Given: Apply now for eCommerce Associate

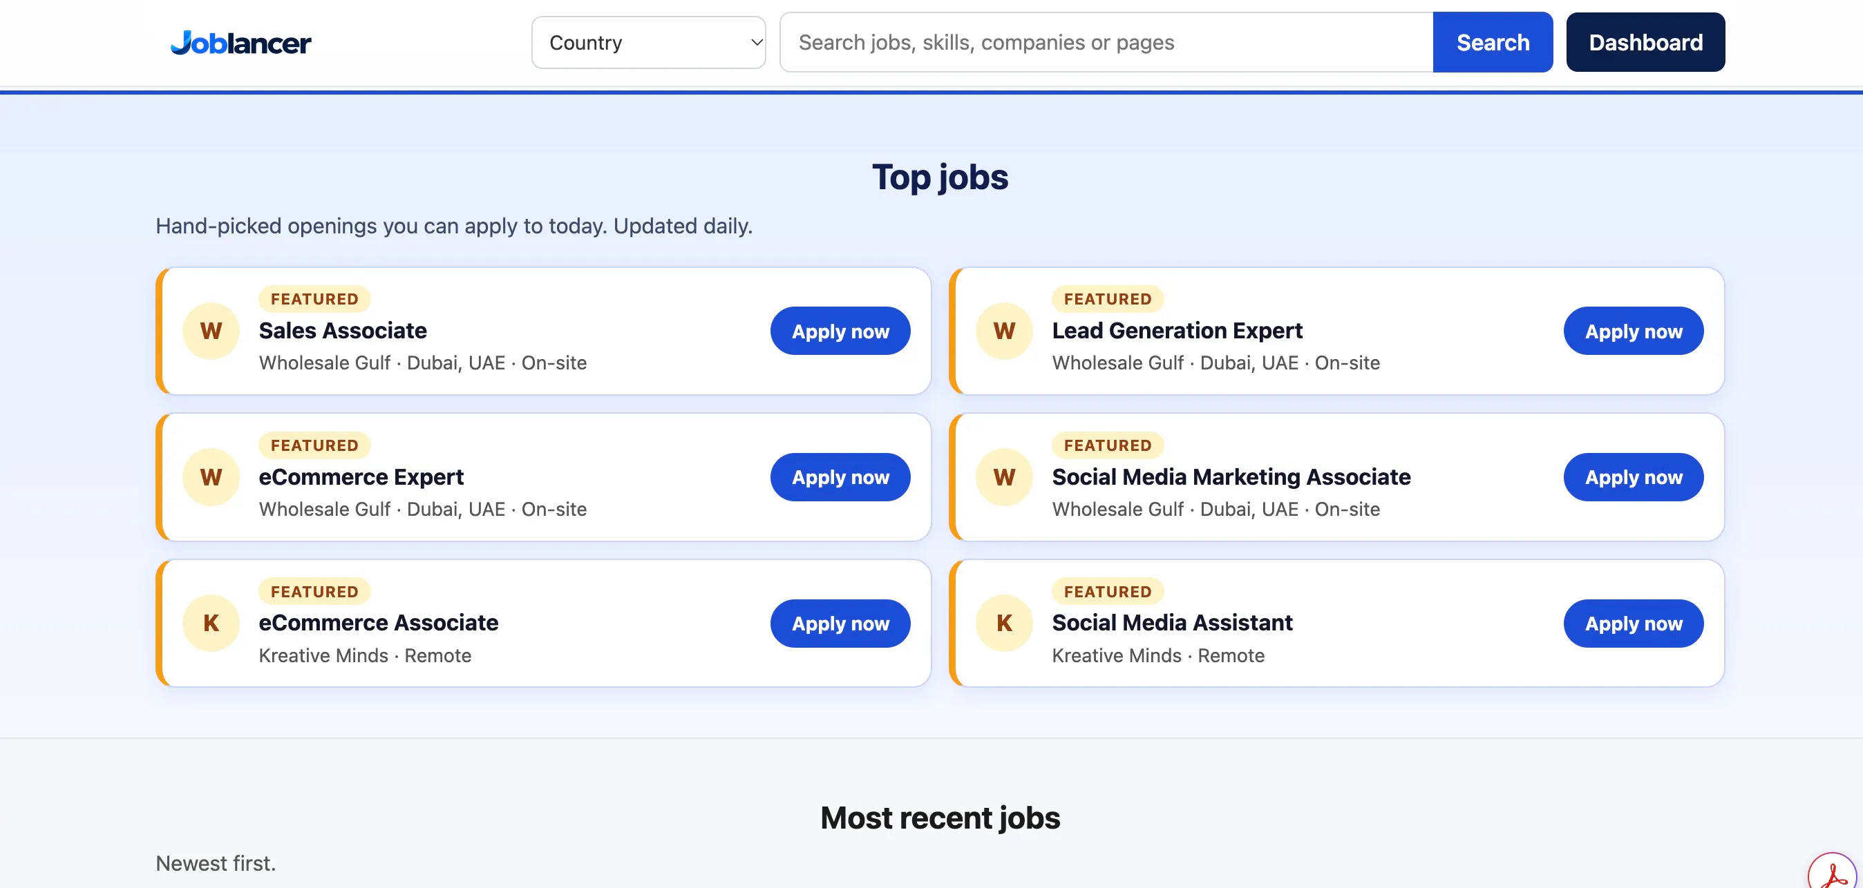Looking at the screenshot, I should pyautogui.click(x=840, y=624).
